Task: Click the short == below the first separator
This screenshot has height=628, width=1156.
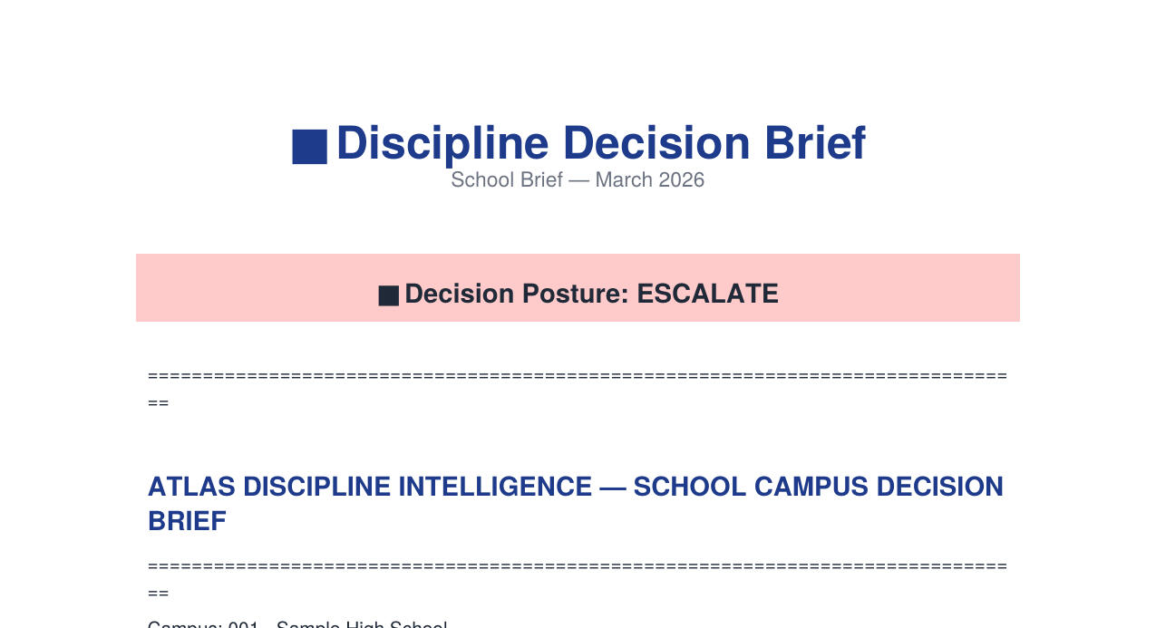Action: coord(159,402)
